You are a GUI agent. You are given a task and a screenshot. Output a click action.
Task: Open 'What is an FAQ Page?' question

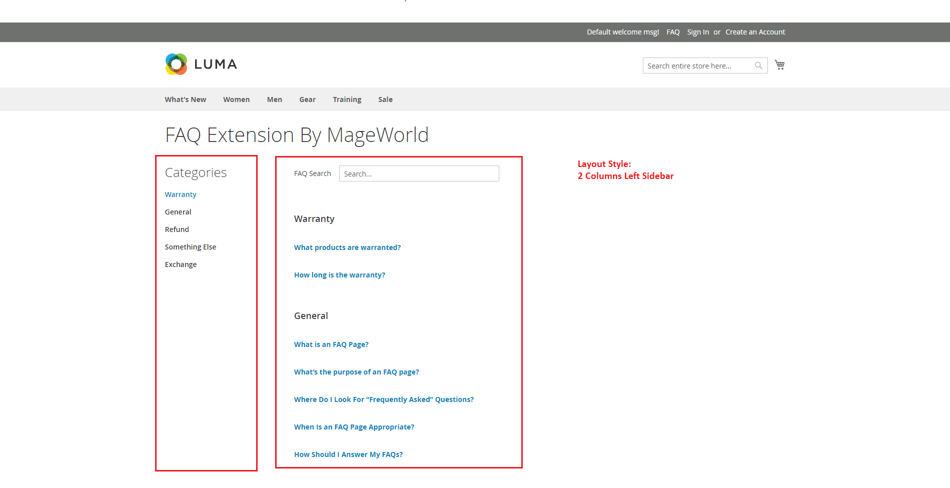331,344
